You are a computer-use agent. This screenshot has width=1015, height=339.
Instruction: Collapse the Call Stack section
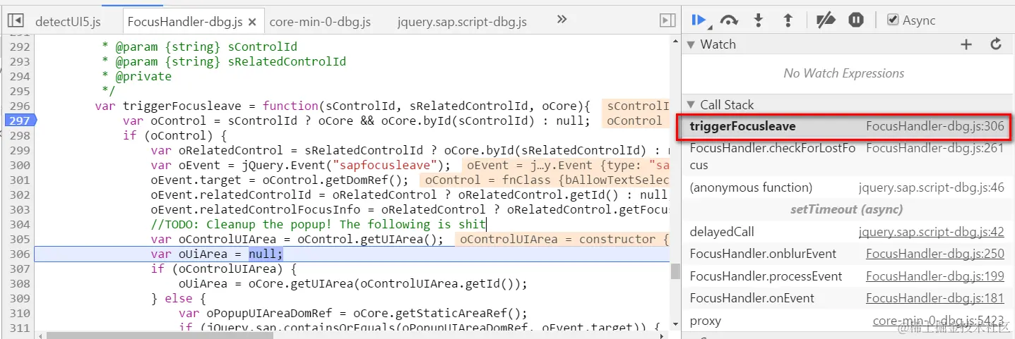click(691, 105)
